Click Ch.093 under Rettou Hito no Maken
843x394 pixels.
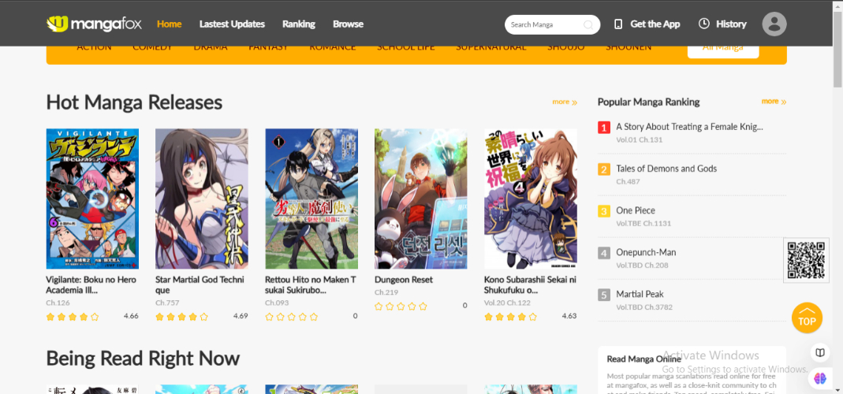pos(277,303)
